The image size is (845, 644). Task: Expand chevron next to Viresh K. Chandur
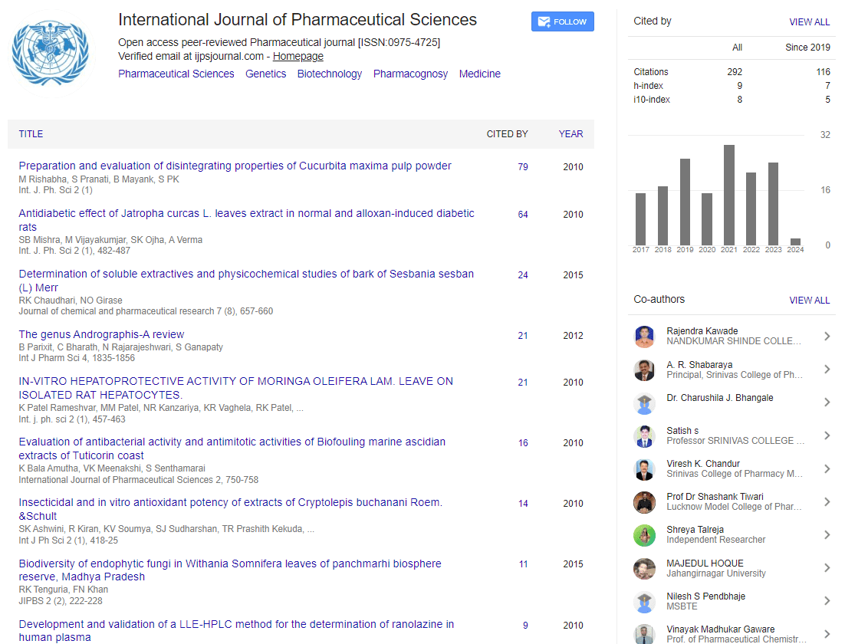[827, 469]
